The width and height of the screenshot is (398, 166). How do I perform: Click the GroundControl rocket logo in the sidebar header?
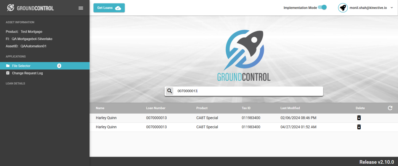(11, 8)
